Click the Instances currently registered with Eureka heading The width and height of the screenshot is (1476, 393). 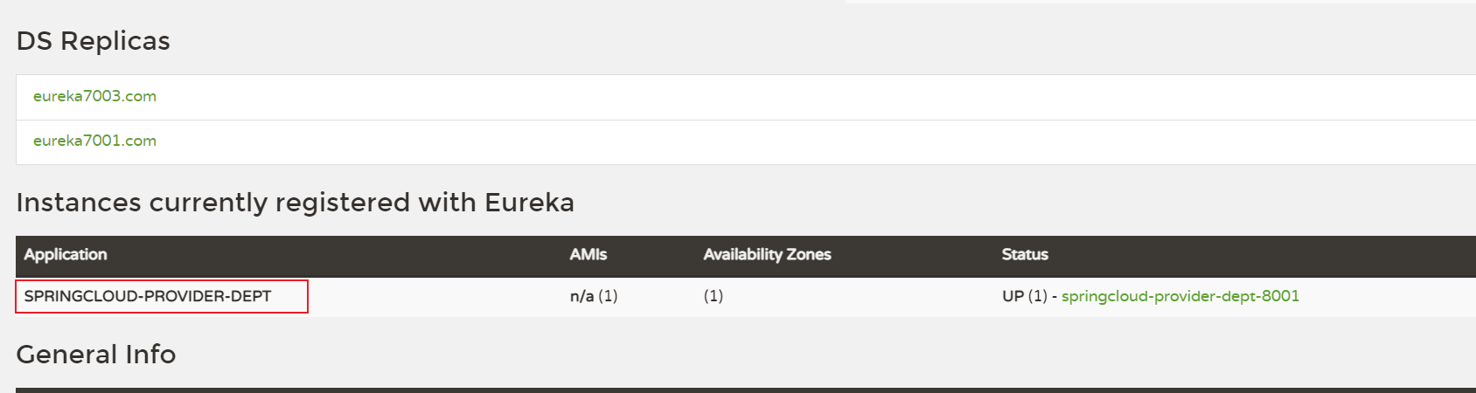click(295, 203)
